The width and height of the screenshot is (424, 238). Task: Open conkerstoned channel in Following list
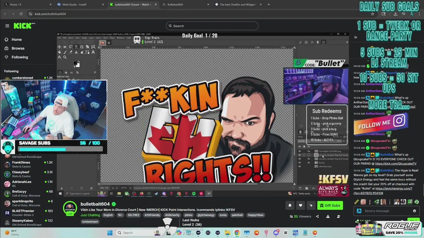point(28,78)
